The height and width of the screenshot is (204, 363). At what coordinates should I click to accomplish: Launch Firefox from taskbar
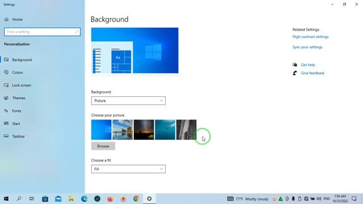110,199
